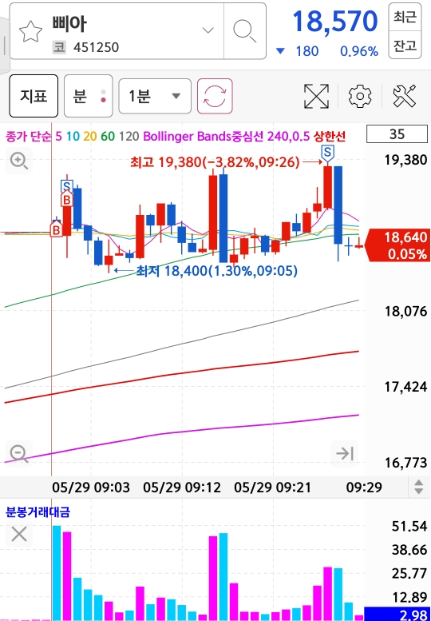Refresh the chart with circular arrows icon
The height and width of the screenshot is (621, 431).
pyautogui.click(x=215, y=96)
